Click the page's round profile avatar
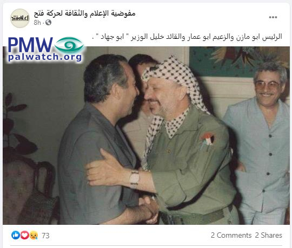Image resolution: width=292 pixels, height=248 pixels. (20, 18)
